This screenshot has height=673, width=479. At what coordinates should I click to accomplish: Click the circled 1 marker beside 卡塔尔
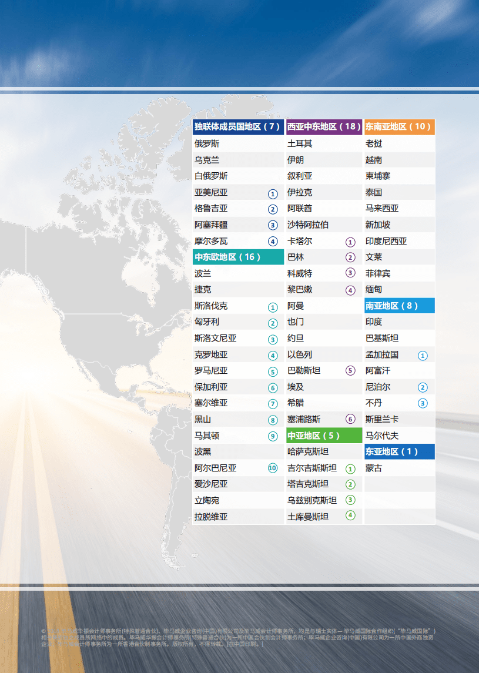tap(351, 240)
